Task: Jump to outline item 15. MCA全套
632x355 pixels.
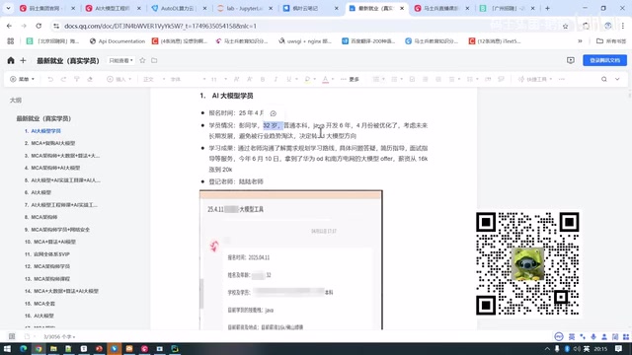Action: 39,304
